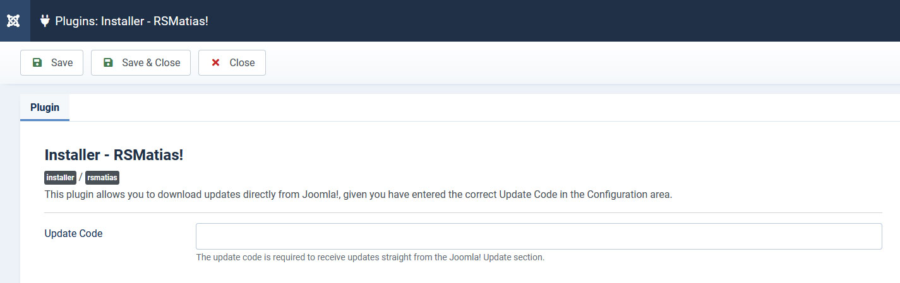This screenshot has width=900, height=283.
Task: Choose Save & Close button
Action: point(141,62)
